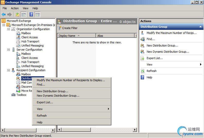The width and height of the screenshot is (204, 138).
Task: Click right arrow of tree pane scrollbar
Action: [53, 130]
